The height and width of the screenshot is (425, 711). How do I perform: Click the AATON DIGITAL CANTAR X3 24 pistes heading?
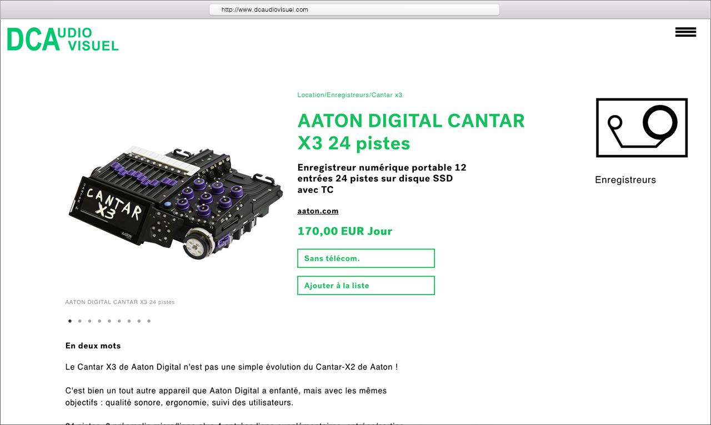pos(411,132)
